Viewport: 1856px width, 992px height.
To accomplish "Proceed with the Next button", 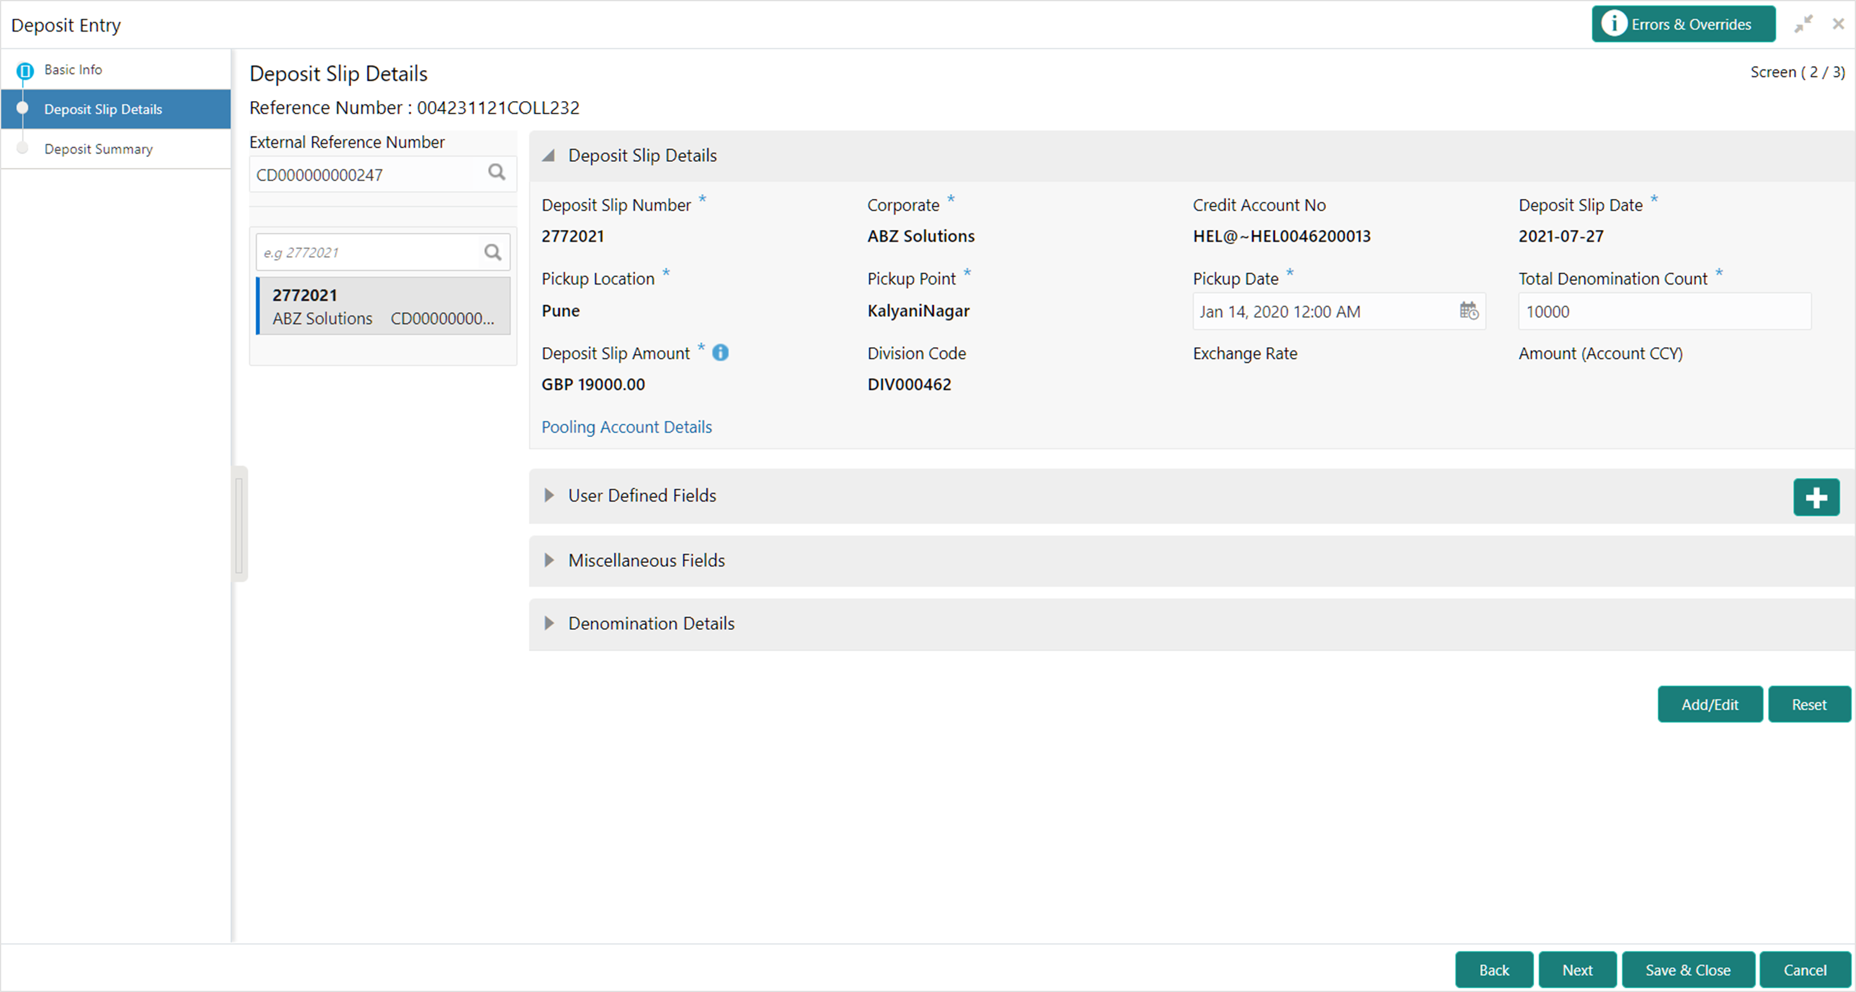I will pyautogui.click(x=1577, y=970).
